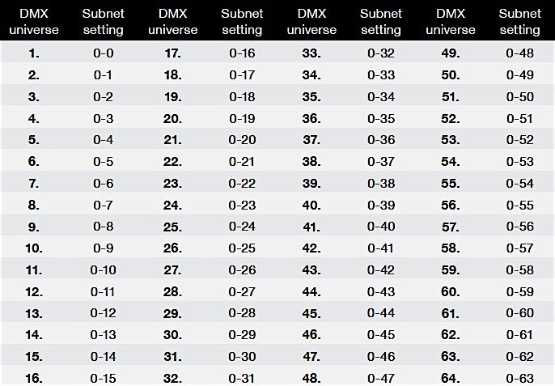The image size is (555, 386).
Task: Click DMX universe 16. cell
Action: tap(34, 378)
